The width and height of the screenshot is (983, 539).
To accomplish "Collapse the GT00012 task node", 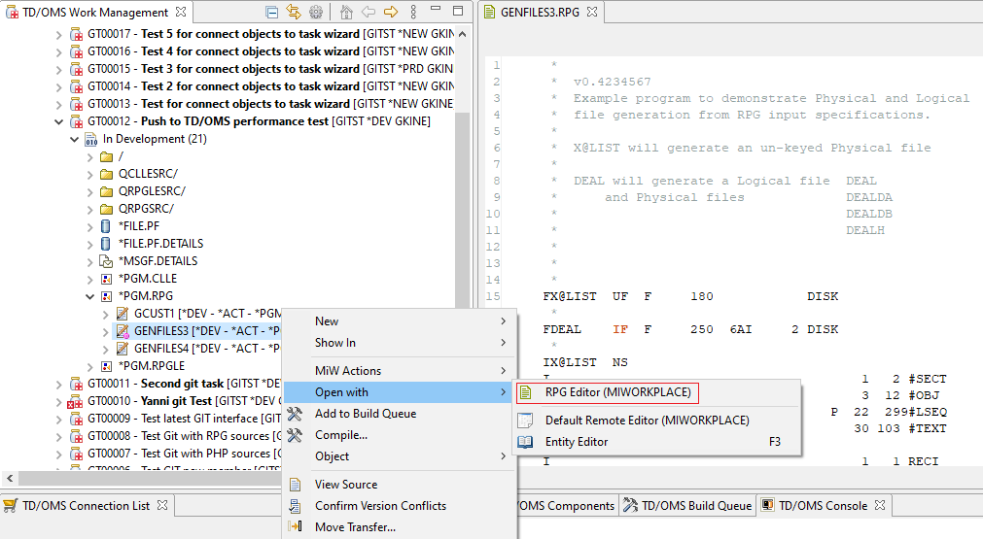I will click(58, 121).
